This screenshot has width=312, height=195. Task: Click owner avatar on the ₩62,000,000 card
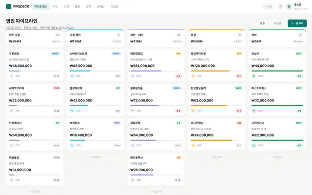tap(193, 111)
